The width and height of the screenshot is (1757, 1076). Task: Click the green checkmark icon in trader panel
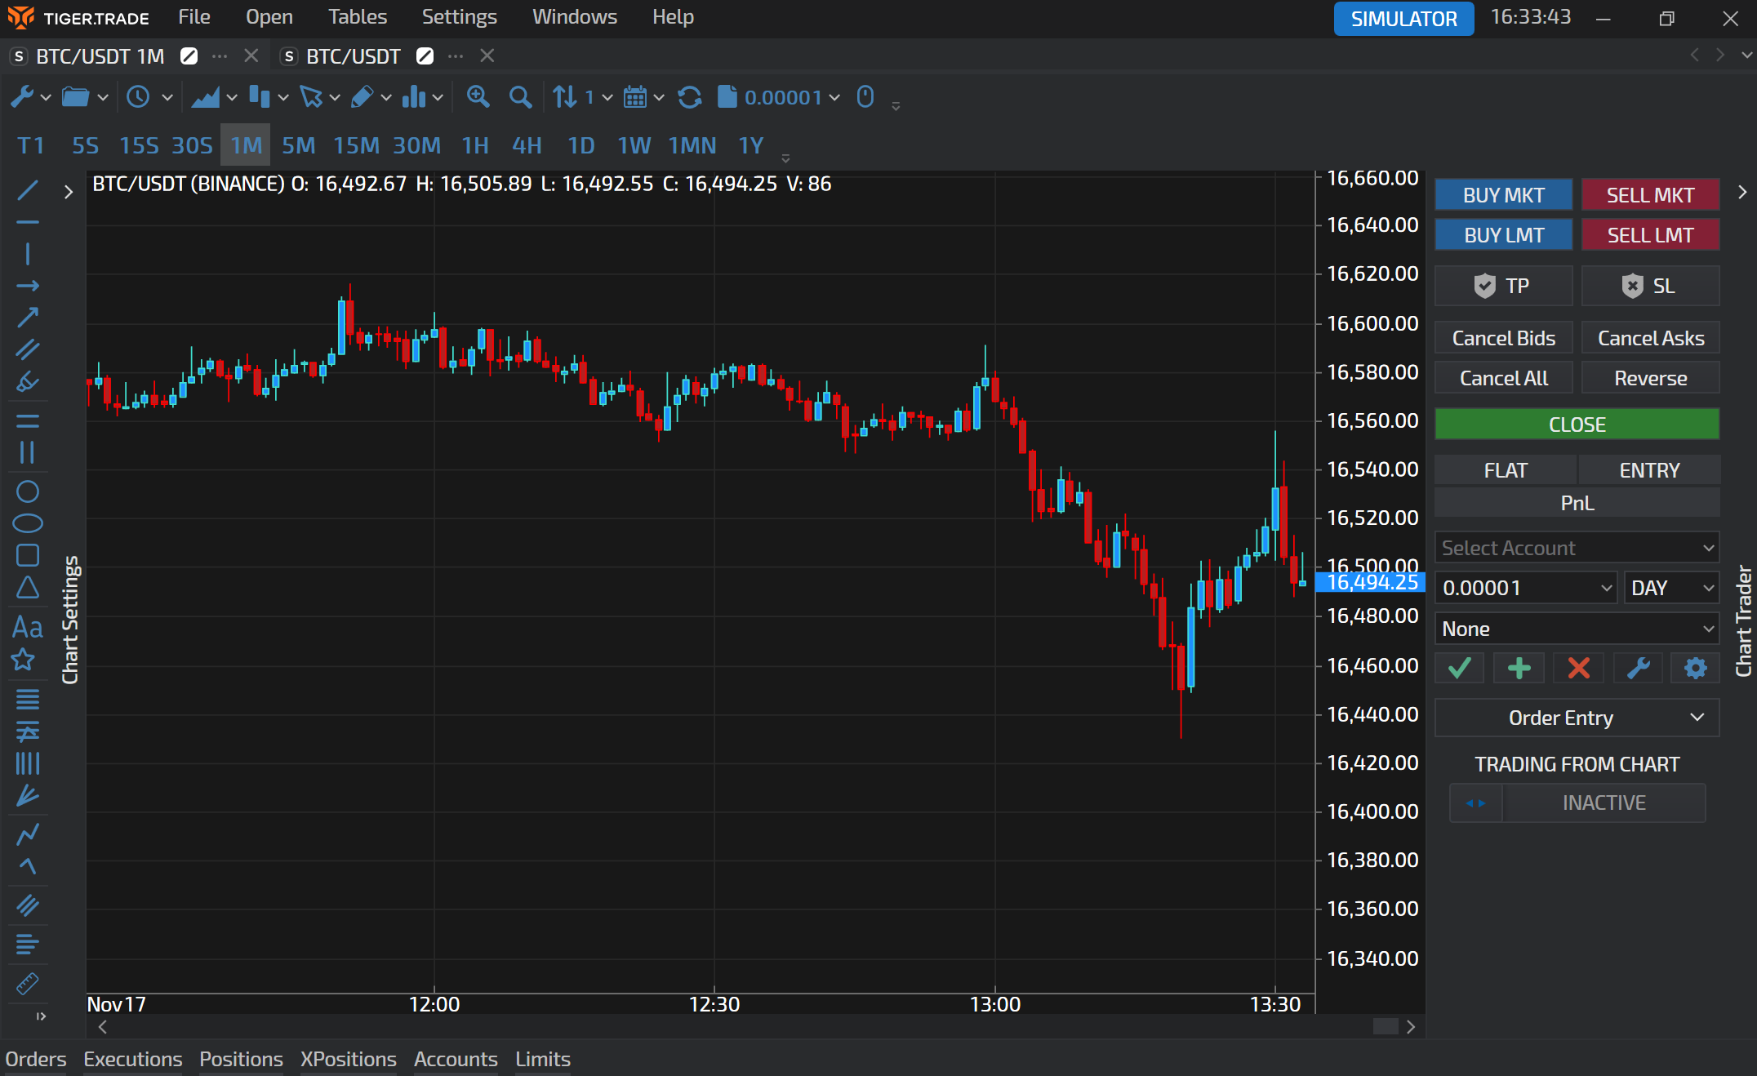(x=1459, y=668)
